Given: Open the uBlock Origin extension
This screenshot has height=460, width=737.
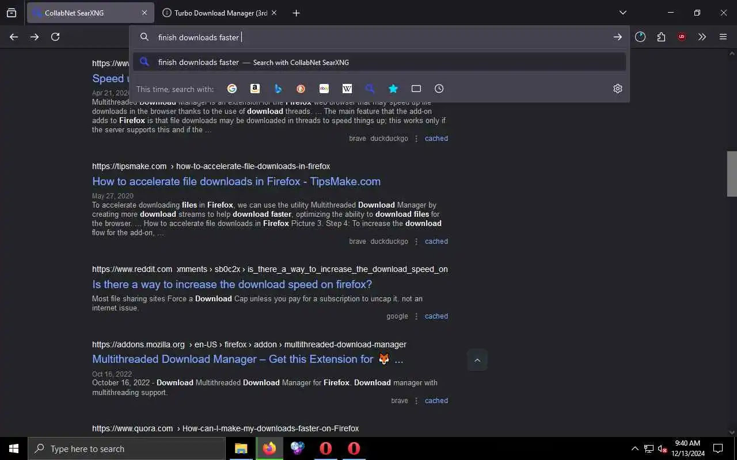Looking at the screenshot, I should pos(682,37).
